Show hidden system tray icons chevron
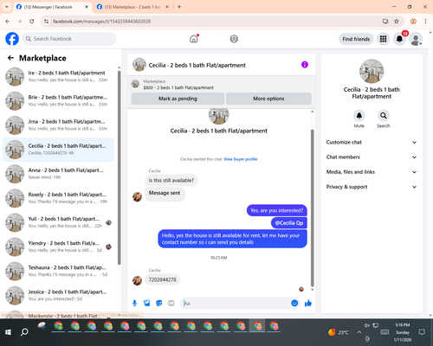Viewport: 433px width, 346px height. pos(359,332)
